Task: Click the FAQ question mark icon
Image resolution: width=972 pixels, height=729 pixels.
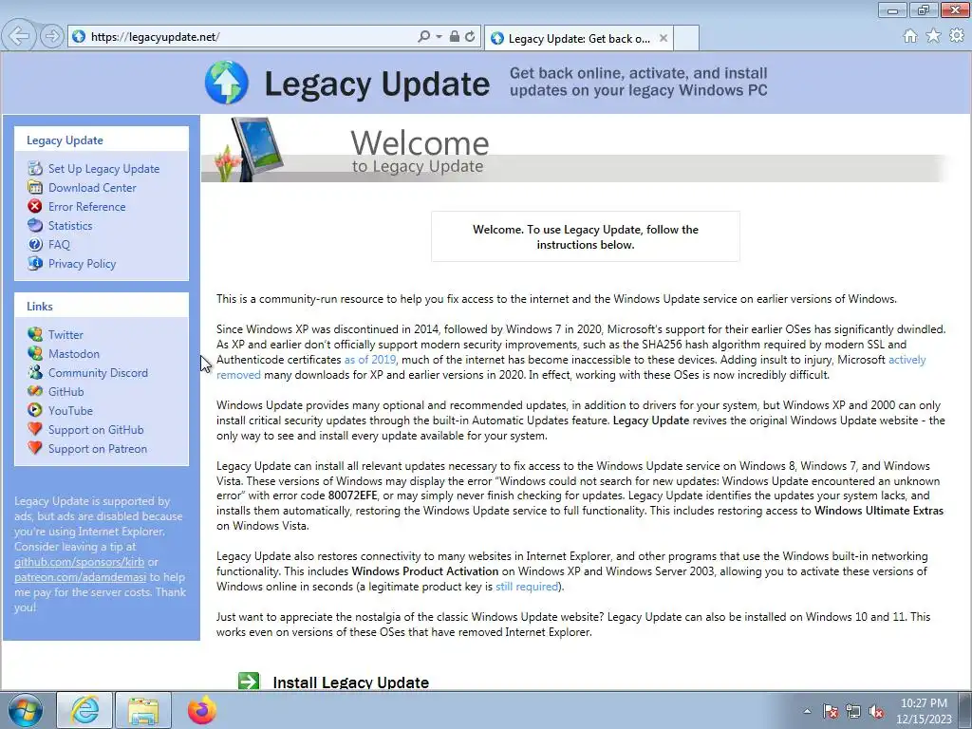Action: pos(35,244)
